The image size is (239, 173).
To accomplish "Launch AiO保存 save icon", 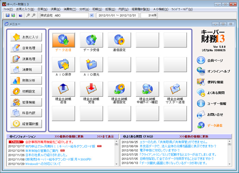I will pos(64,65).
